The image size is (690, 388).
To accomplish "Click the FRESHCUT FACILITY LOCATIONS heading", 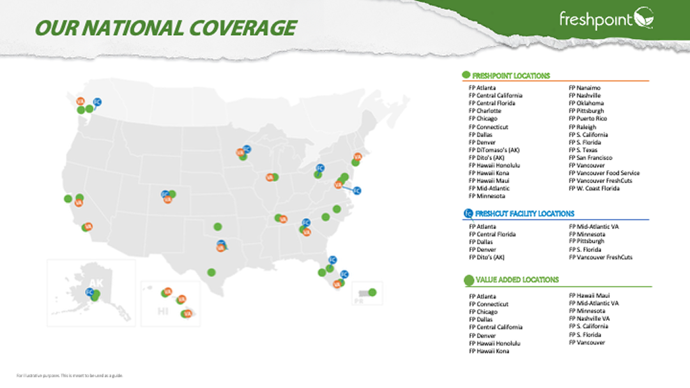I will (x=525, y=214).
